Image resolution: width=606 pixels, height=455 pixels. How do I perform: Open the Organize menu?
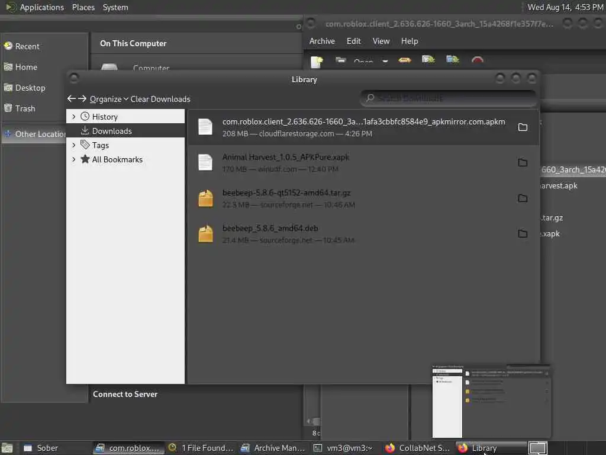[x=109, y=99]
